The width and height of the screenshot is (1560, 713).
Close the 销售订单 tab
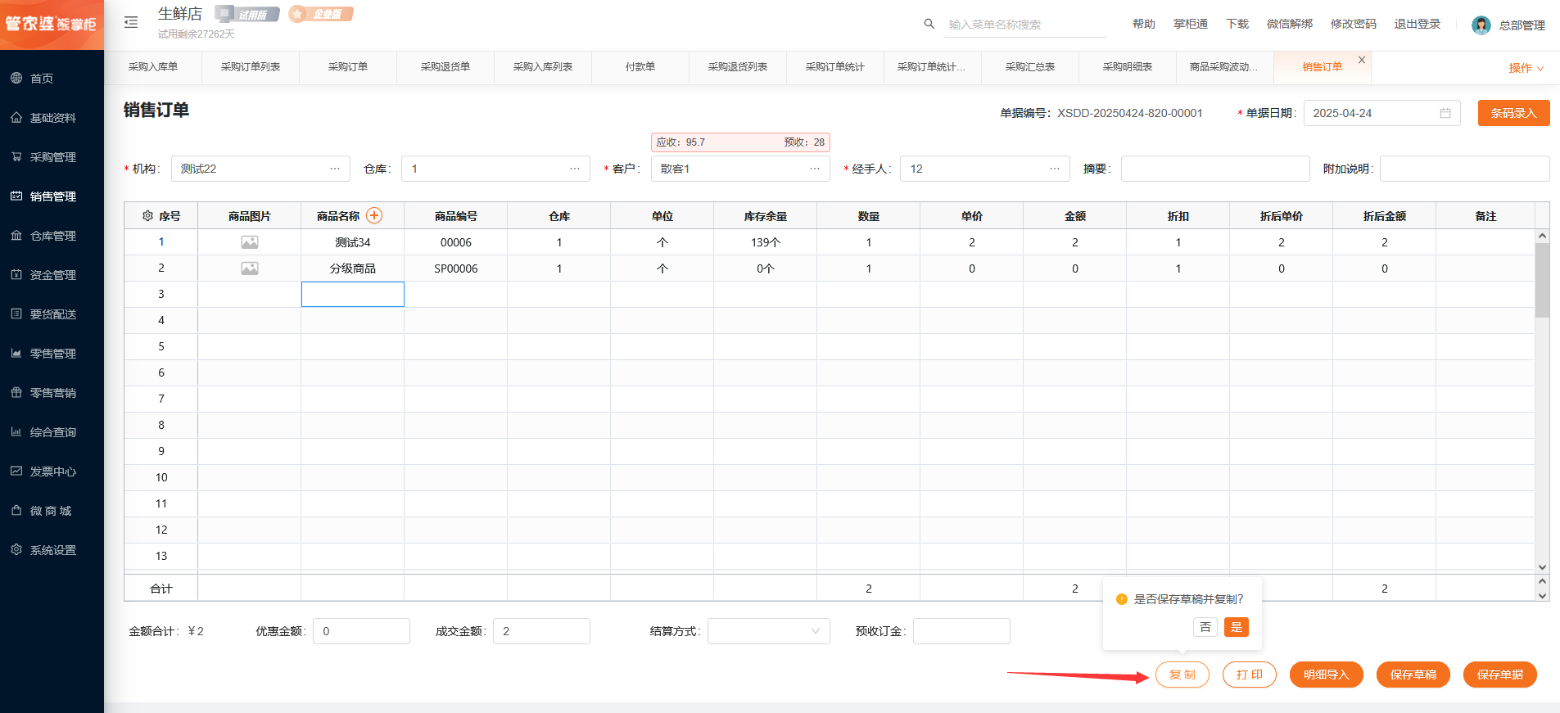[x=1361, y=60]
